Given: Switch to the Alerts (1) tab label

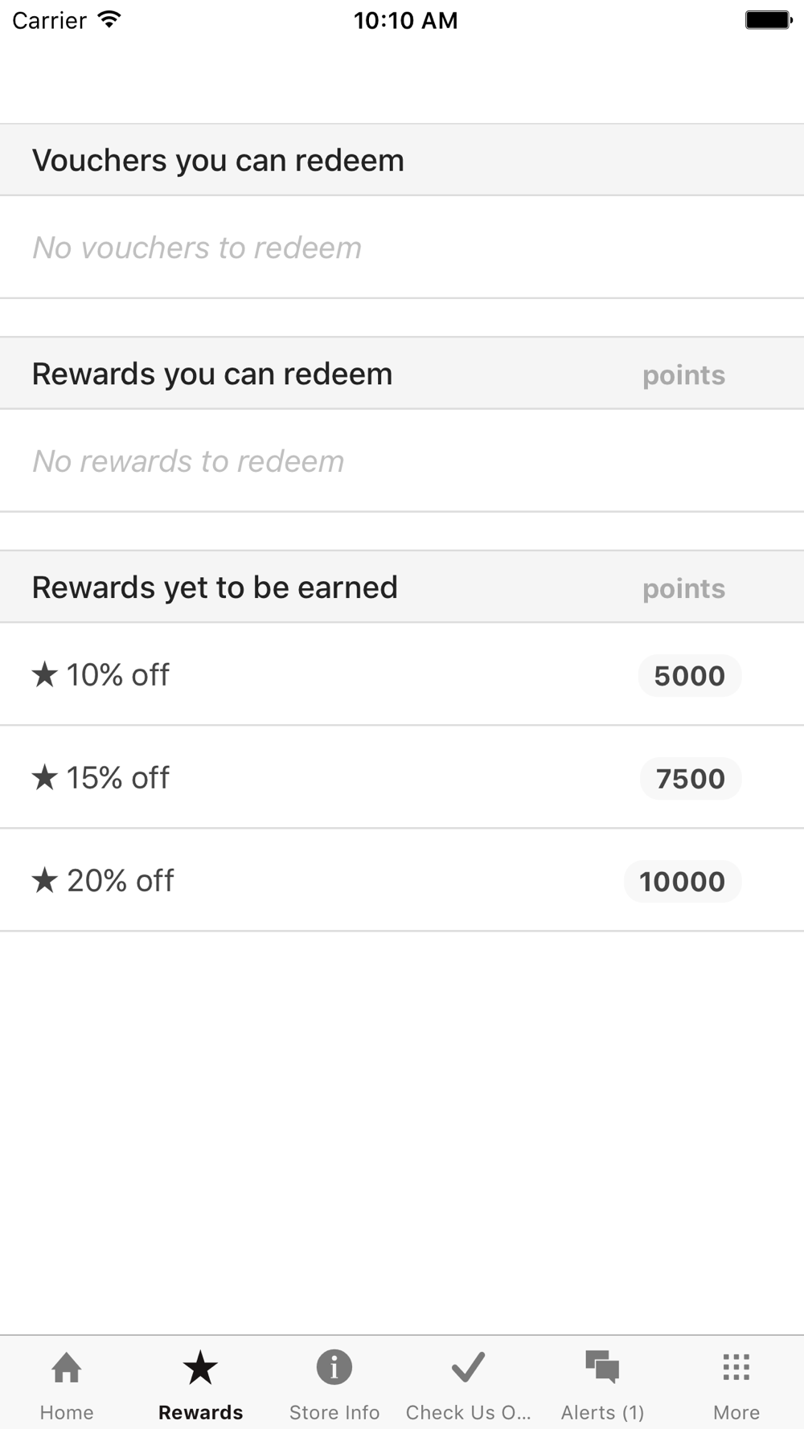Looking at the screenshot, I should click(x=602, y=1412).
